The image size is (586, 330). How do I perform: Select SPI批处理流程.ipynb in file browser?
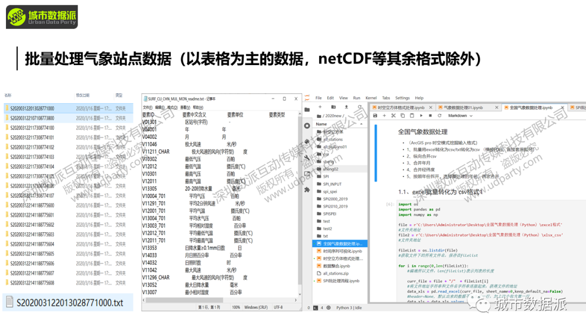(x=339, y=281)
